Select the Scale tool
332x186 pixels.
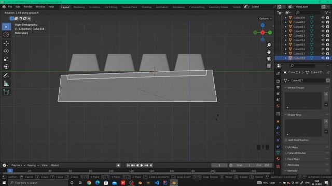pos(6,59)
